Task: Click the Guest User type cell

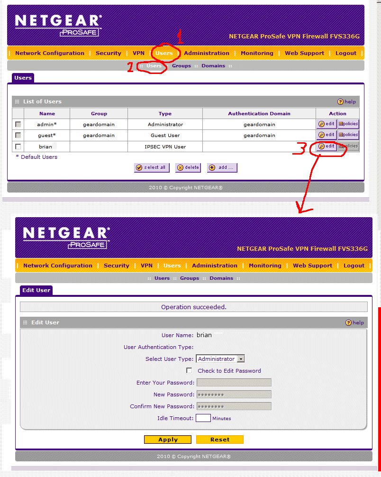Action: pos(165,136)
